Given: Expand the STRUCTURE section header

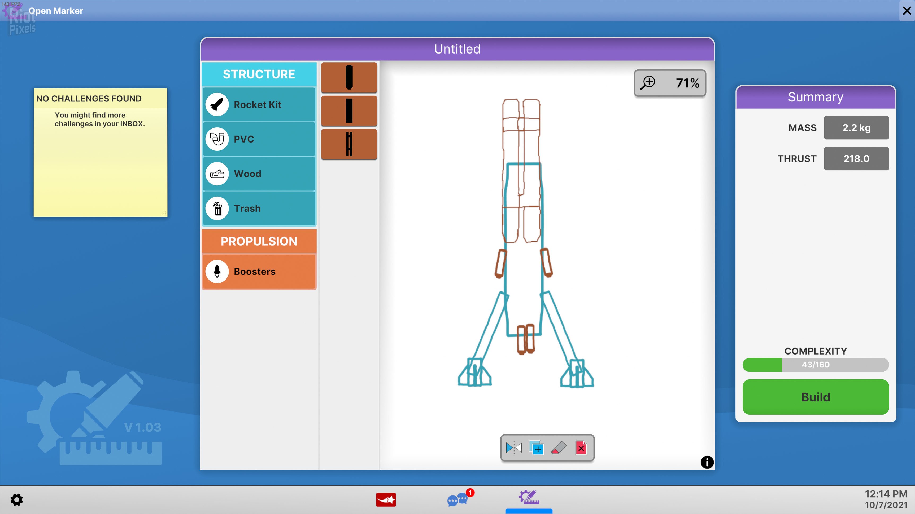Looking at the screenshot, I should (259, 74).
